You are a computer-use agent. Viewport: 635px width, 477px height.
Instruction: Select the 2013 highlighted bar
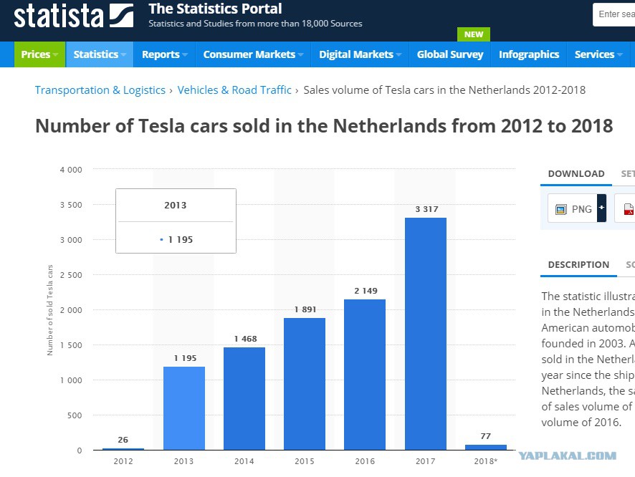click(x=184, y=408)
